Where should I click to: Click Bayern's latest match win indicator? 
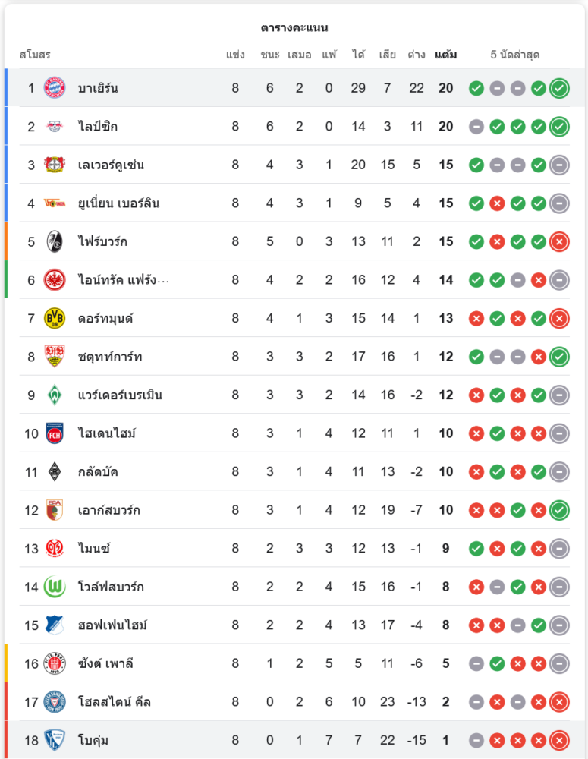click(x=559, y=88)
